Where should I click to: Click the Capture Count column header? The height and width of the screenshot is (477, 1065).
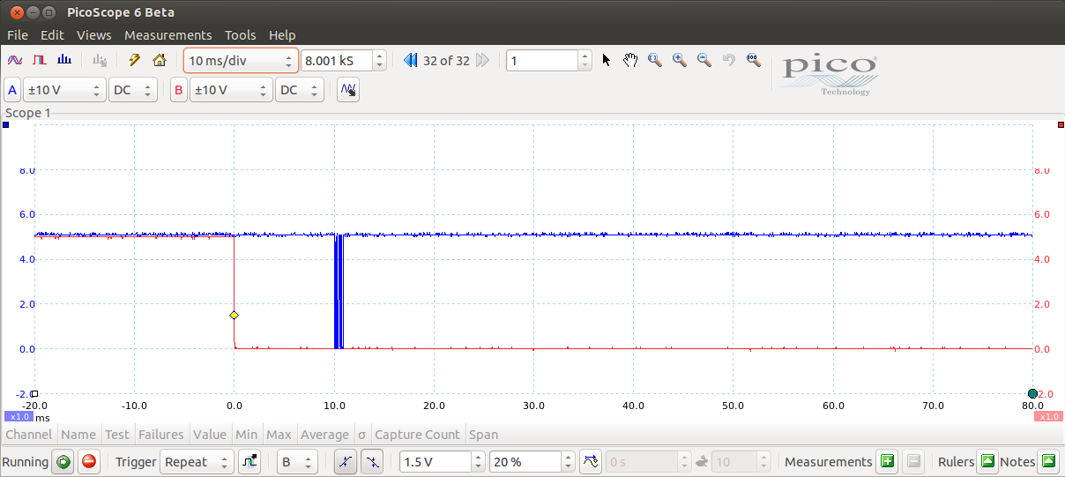417,435
